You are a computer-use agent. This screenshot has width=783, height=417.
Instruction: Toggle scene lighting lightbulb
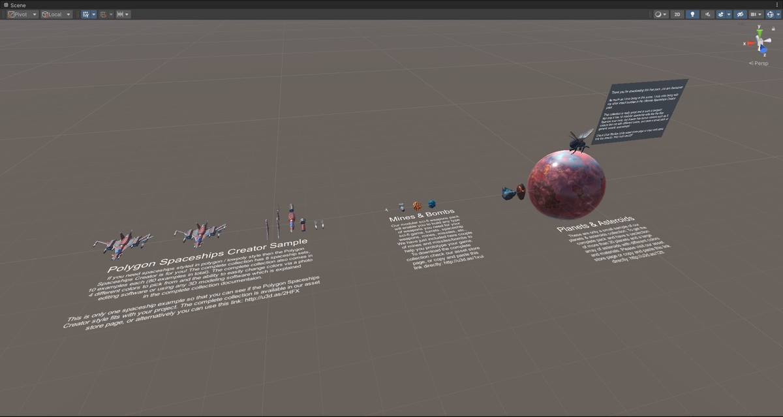tap(693, 14)
